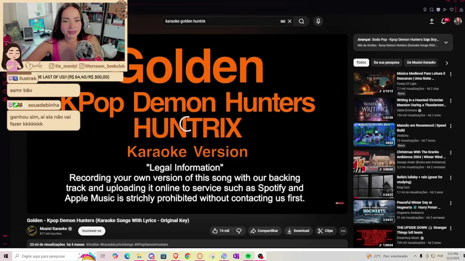Click the karaoke video player area
The width and height of the screenshot is (465, 261).
[187, 124]
